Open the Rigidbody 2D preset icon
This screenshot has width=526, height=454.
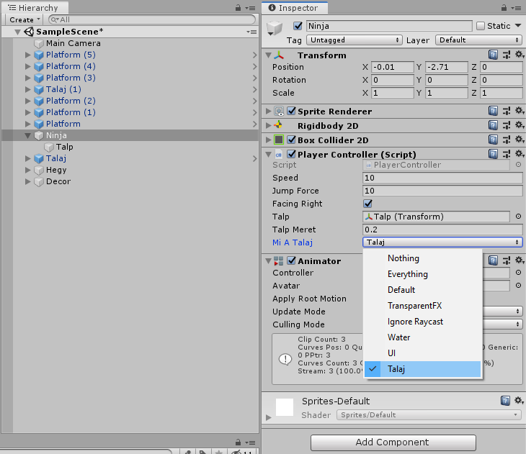[506, 125]
